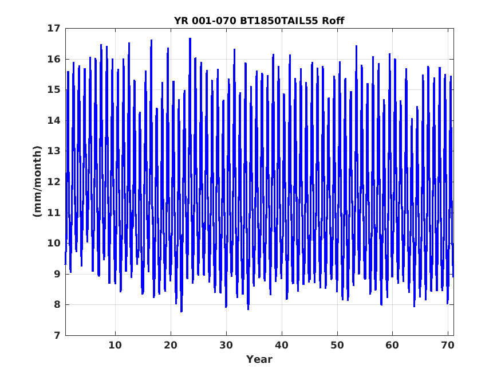
Task: Click y-axis tick label '9'
Action: click(57, 274)
